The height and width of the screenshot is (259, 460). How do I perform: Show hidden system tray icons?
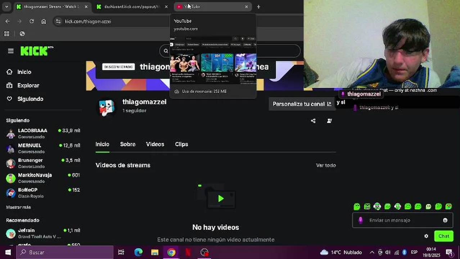click(372, 252)
